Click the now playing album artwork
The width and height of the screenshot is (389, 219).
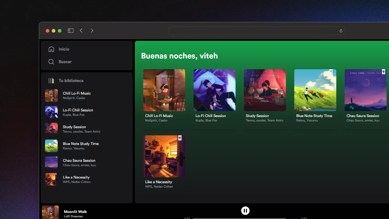50,212
